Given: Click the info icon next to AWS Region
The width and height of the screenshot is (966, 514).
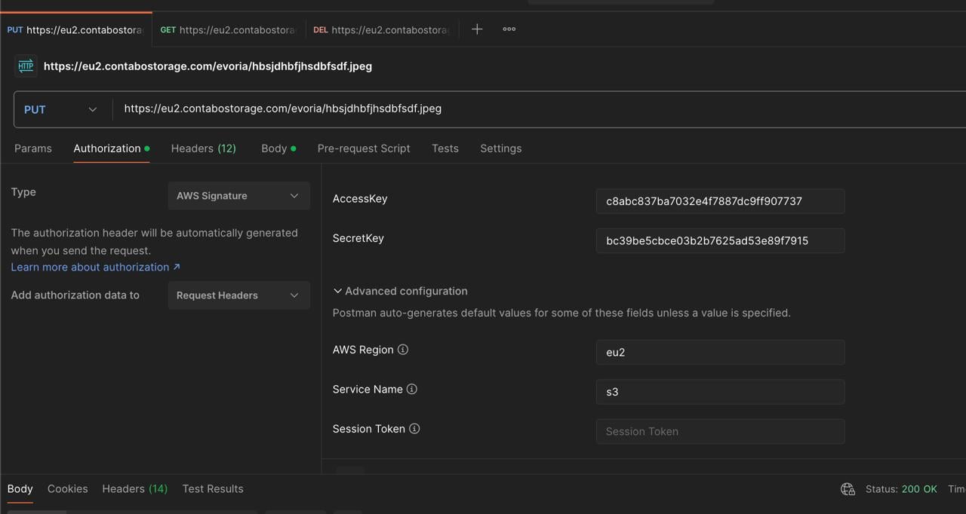Looking at the screenshot, I should coord(403,350).
